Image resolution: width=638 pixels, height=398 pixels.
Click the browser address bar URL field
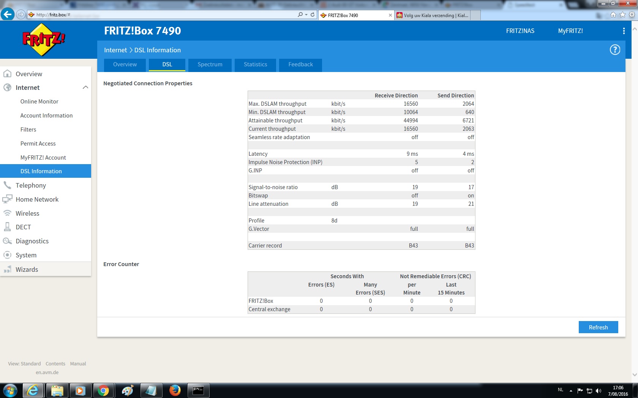coord(163,15)
